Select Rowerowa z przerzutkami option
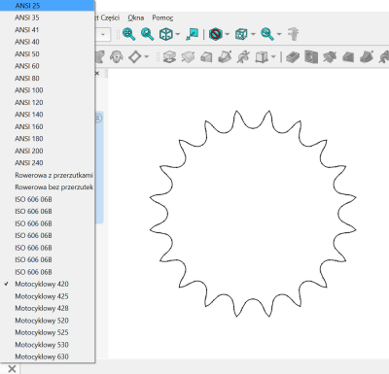 48,175
